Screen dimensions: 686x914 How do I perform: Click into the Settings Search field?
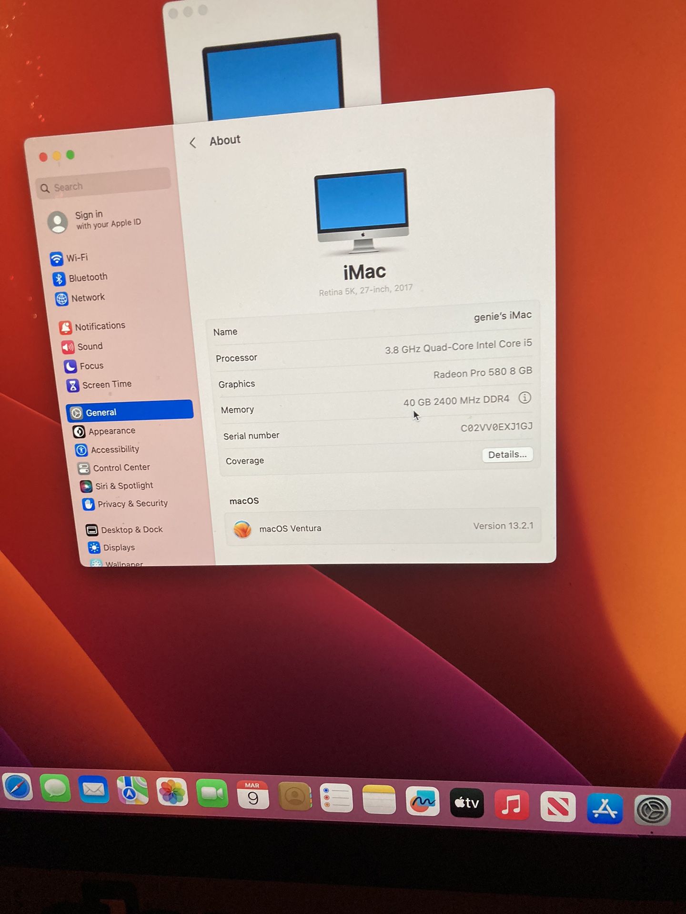(103, 184)
